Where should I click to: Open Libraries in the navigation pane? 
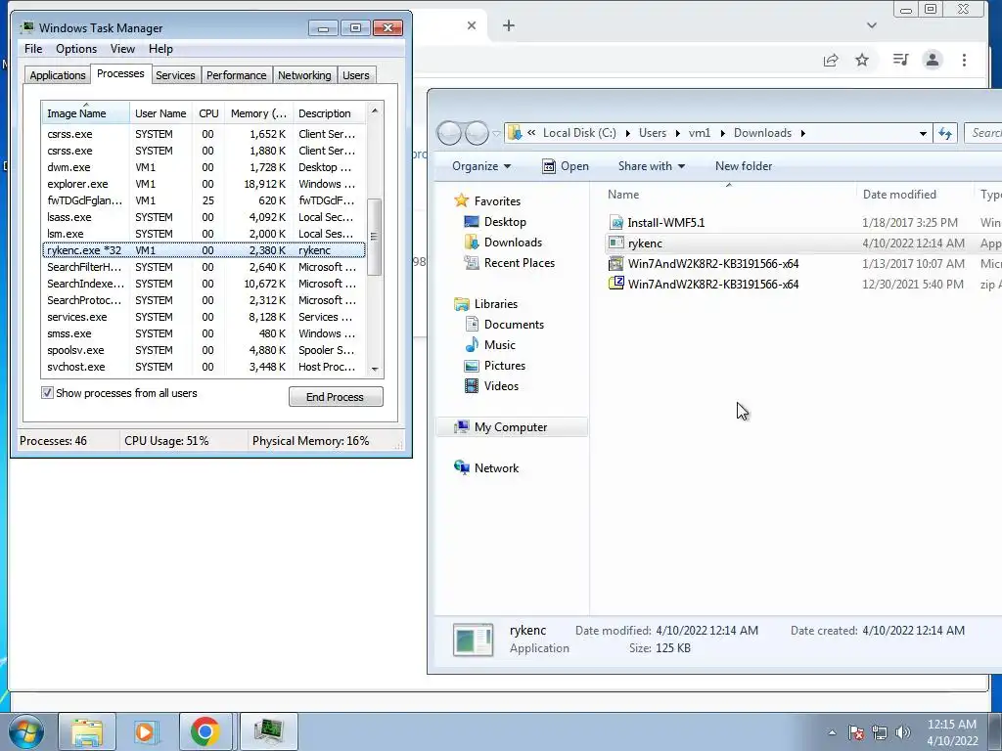coord(495,304)
